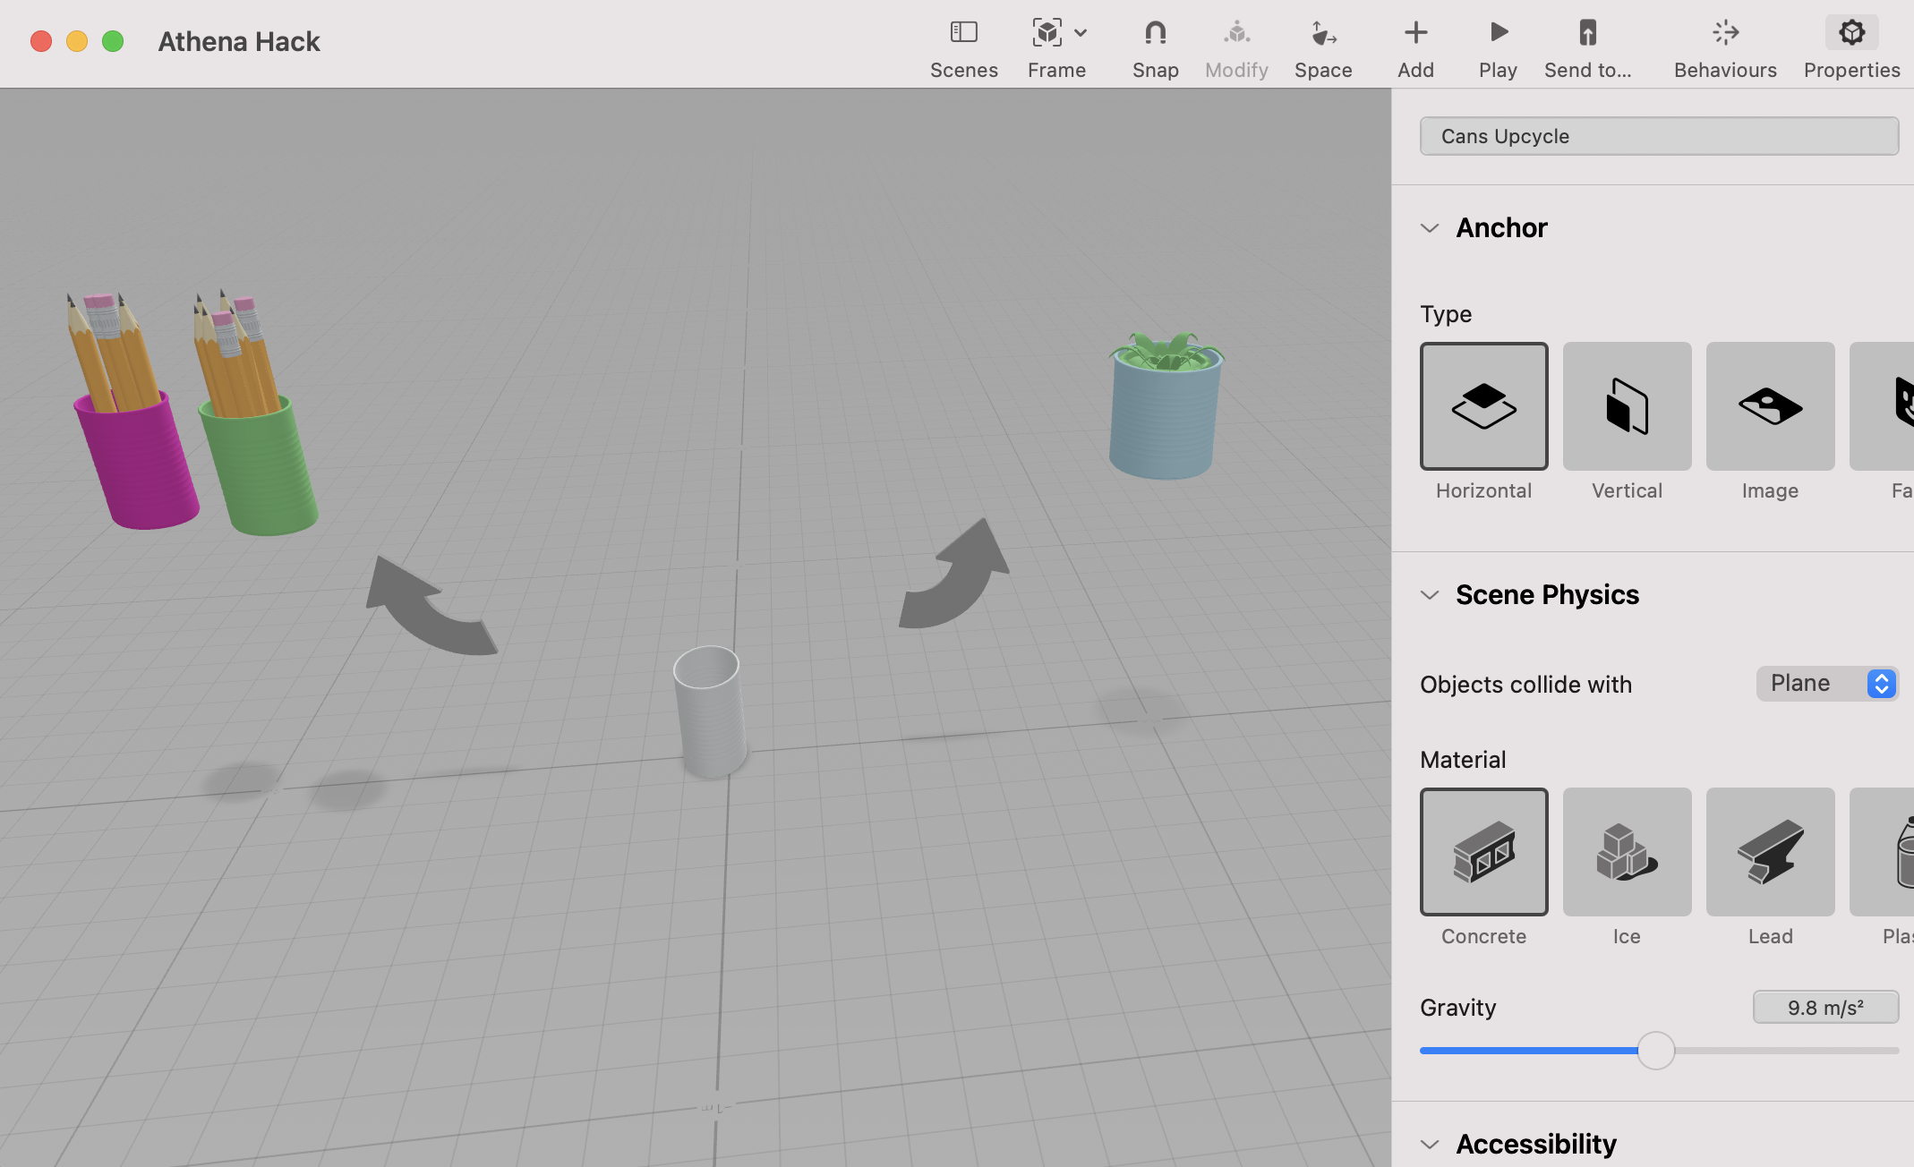This screenshot has height=1167, width=1914.
Task: Open the Objects collide with Plane dropdown
Action: [1827, 684]
